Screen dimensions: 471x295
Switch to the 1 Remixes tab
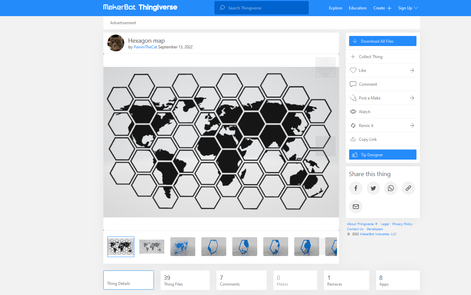coord(346,280)
